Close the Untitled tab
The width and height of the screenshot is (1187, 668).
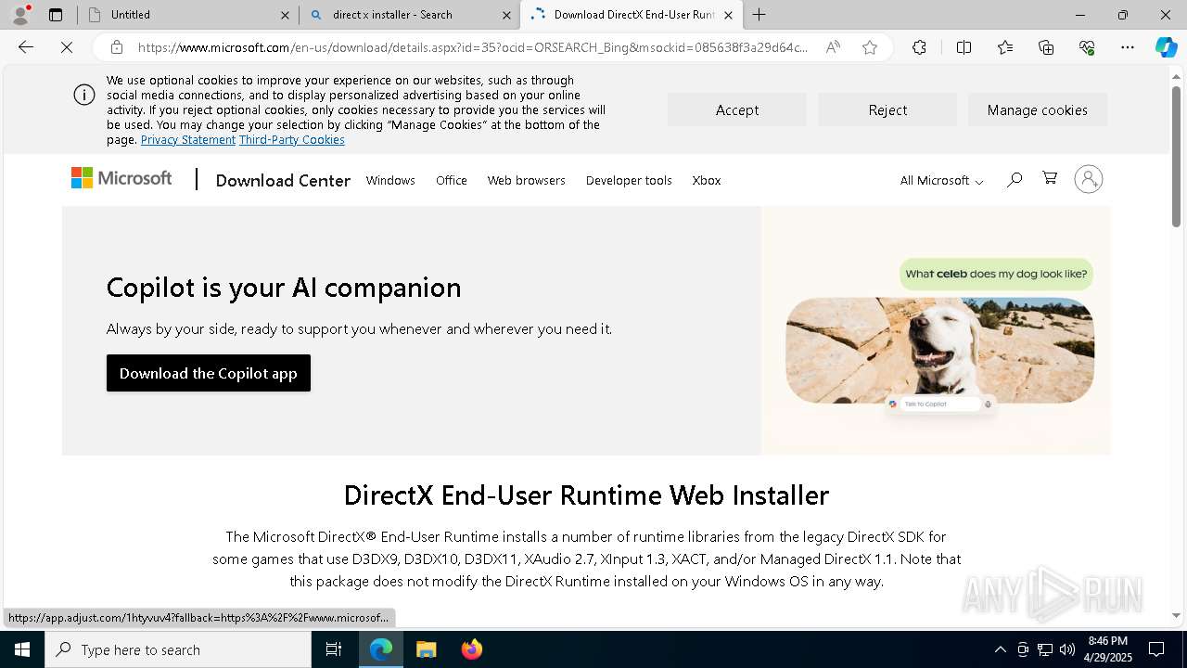[285, 15]
